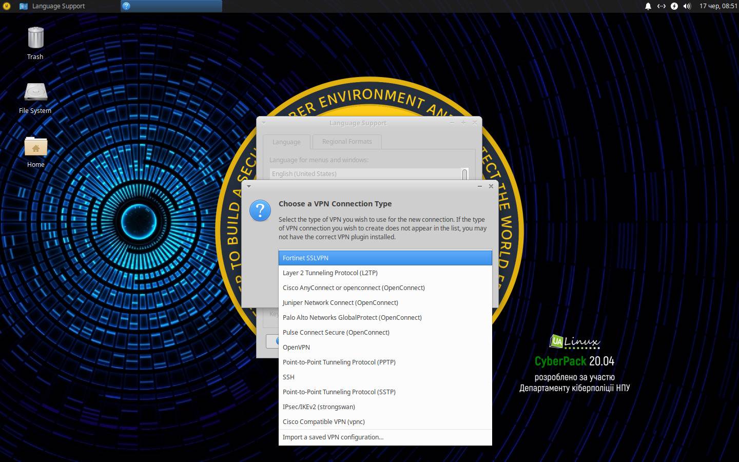This screenshot has width=739, height=462.
Task: Pick Cisco AnyConnect or openconnect option
Action: pyautogui.click(x=385, y=287)
